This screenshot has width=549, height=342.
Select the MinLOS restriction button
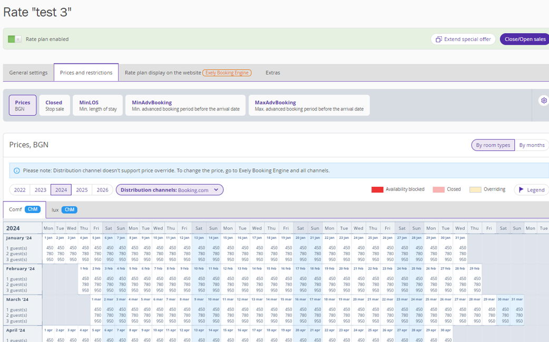[x=98, y=105]
